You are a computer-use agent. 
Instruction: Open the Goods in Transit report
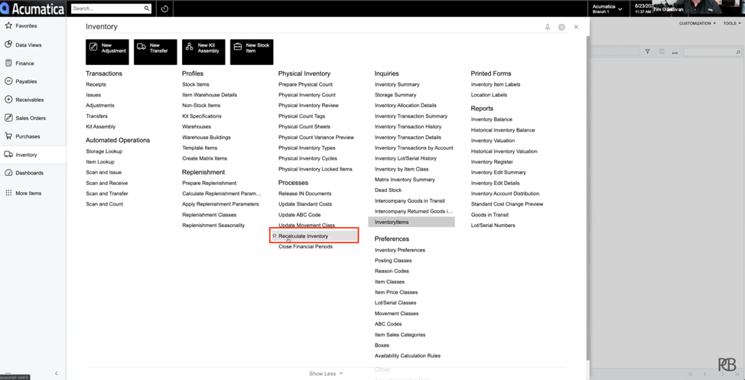point(490,215)
